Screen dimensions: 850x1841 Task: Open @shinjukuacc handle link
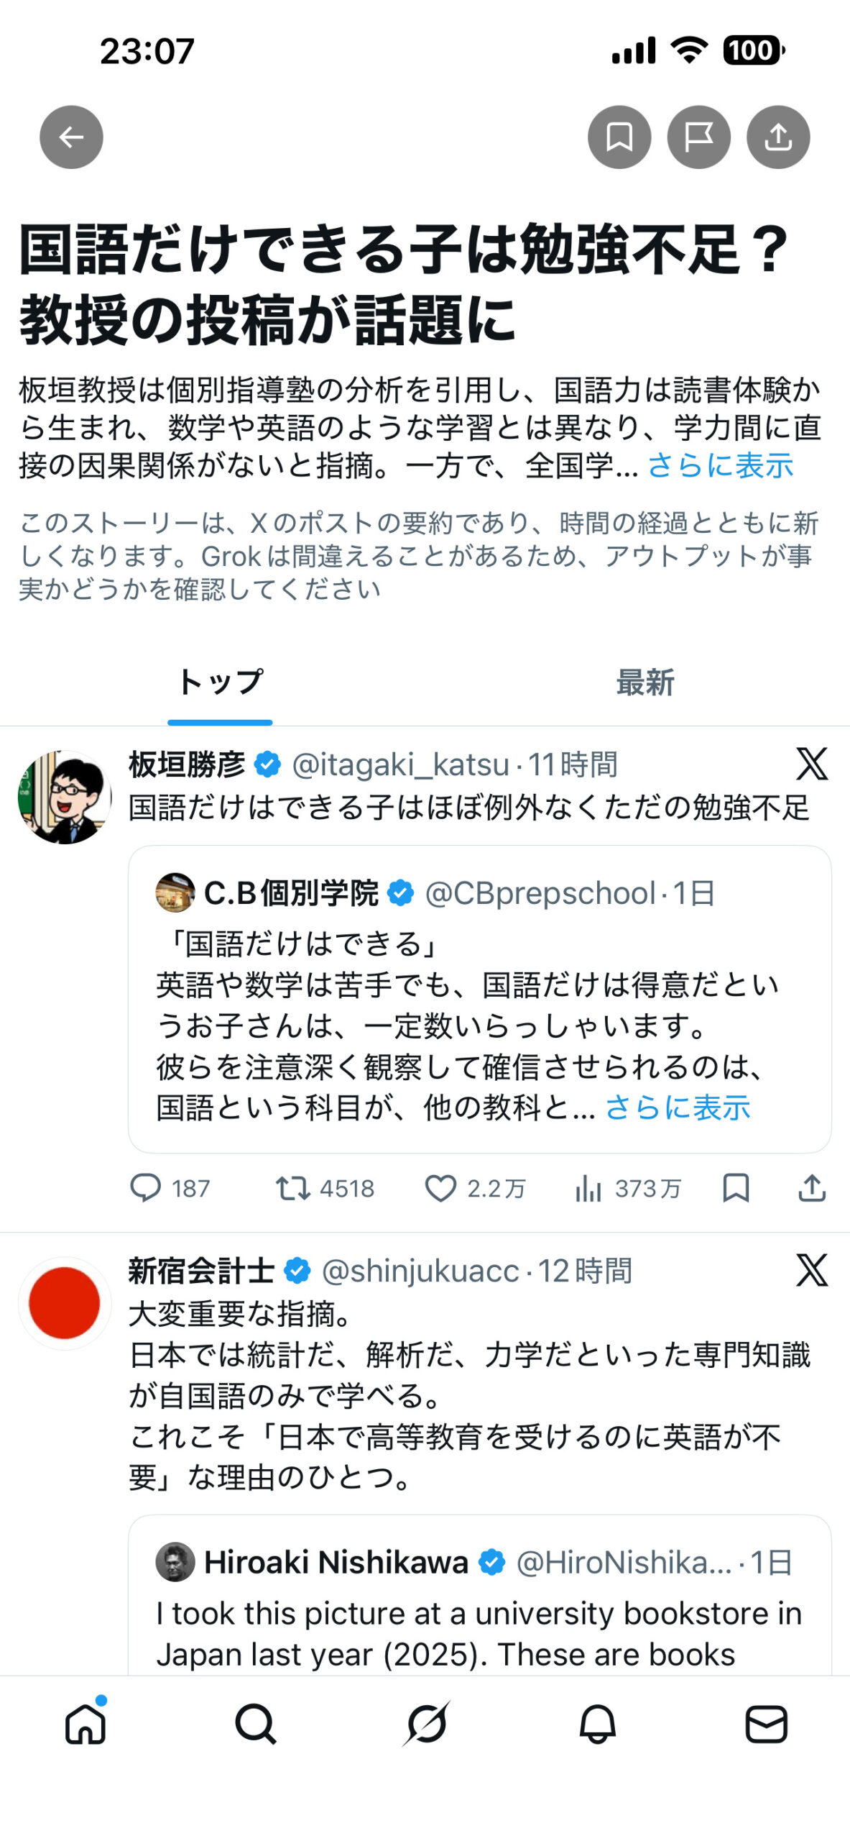pos(420,1271)
